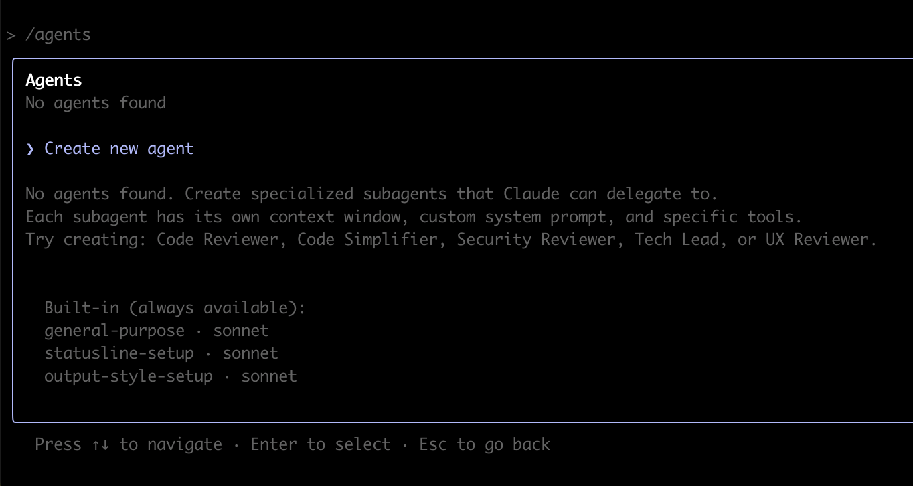Click the Esc to go back hint
This screenshot has width=913, height=486.
pos(484,444)
